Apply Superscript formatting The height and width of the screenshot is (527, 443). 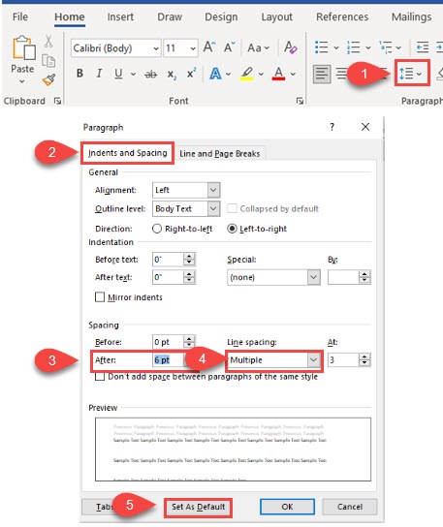[191, 73]
